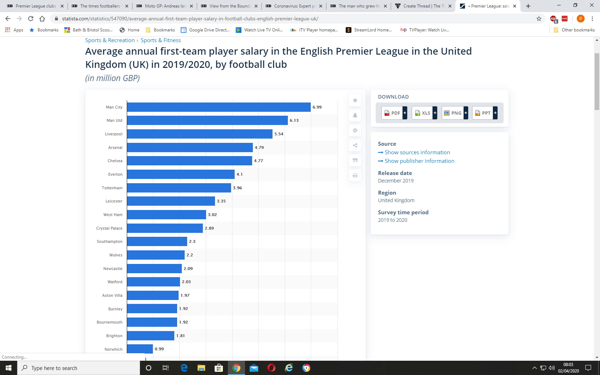
Task: Open Windows notification center icon
Action: [x=588, y=368]
